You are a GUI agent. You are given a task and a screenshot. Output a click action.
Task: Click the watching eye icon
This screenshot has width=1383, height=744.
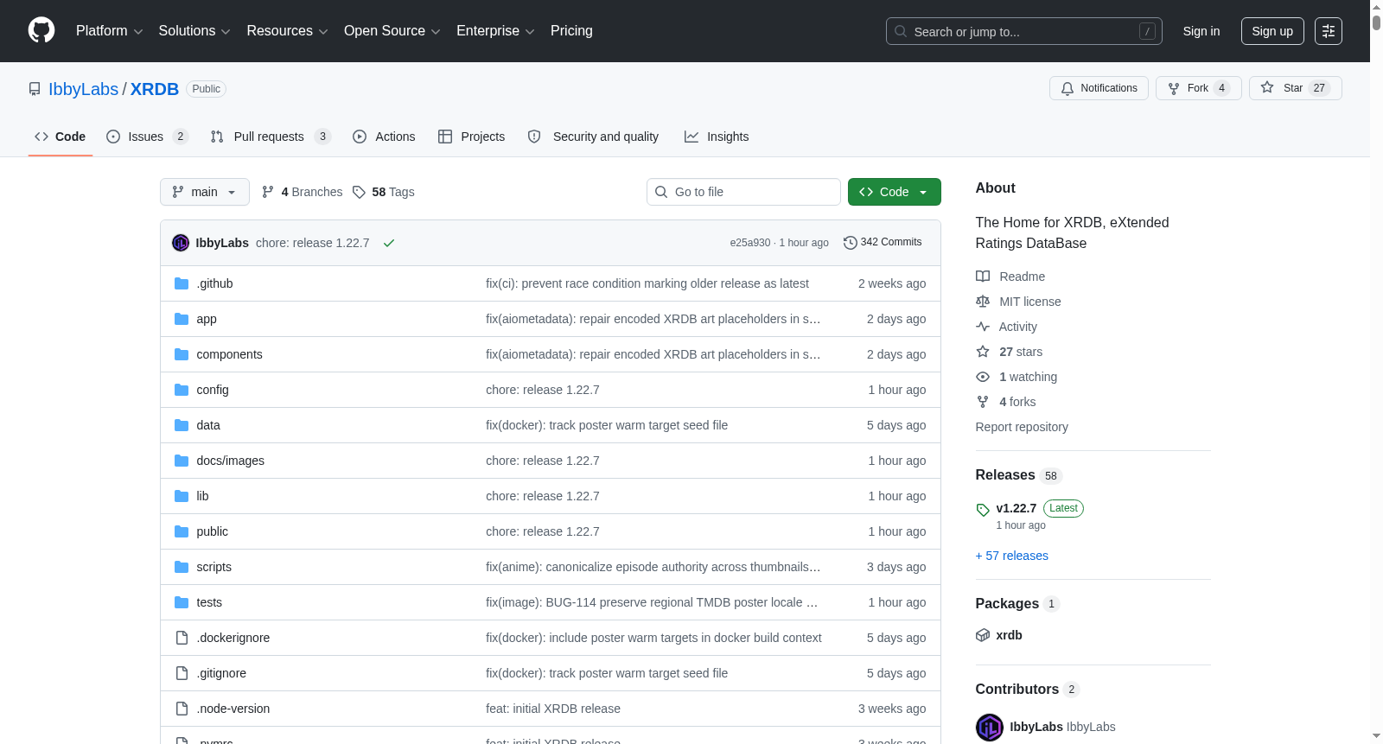tap(983, 377)
